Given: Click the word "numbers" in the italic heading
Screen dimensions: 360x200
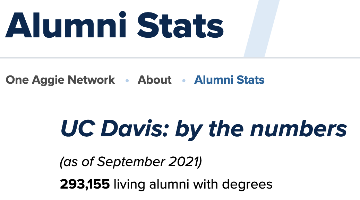Looking at the screenshot, I should [299, 129].
